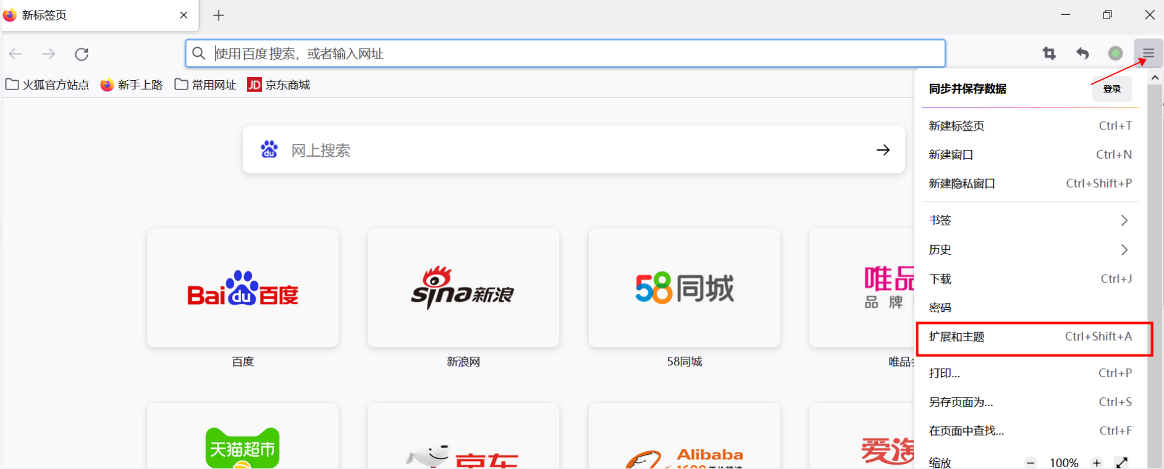Image resolution: width=1164 pixels, height=469 pixels.
Task: Go back to previous page
Action: (x=15, y=54)
